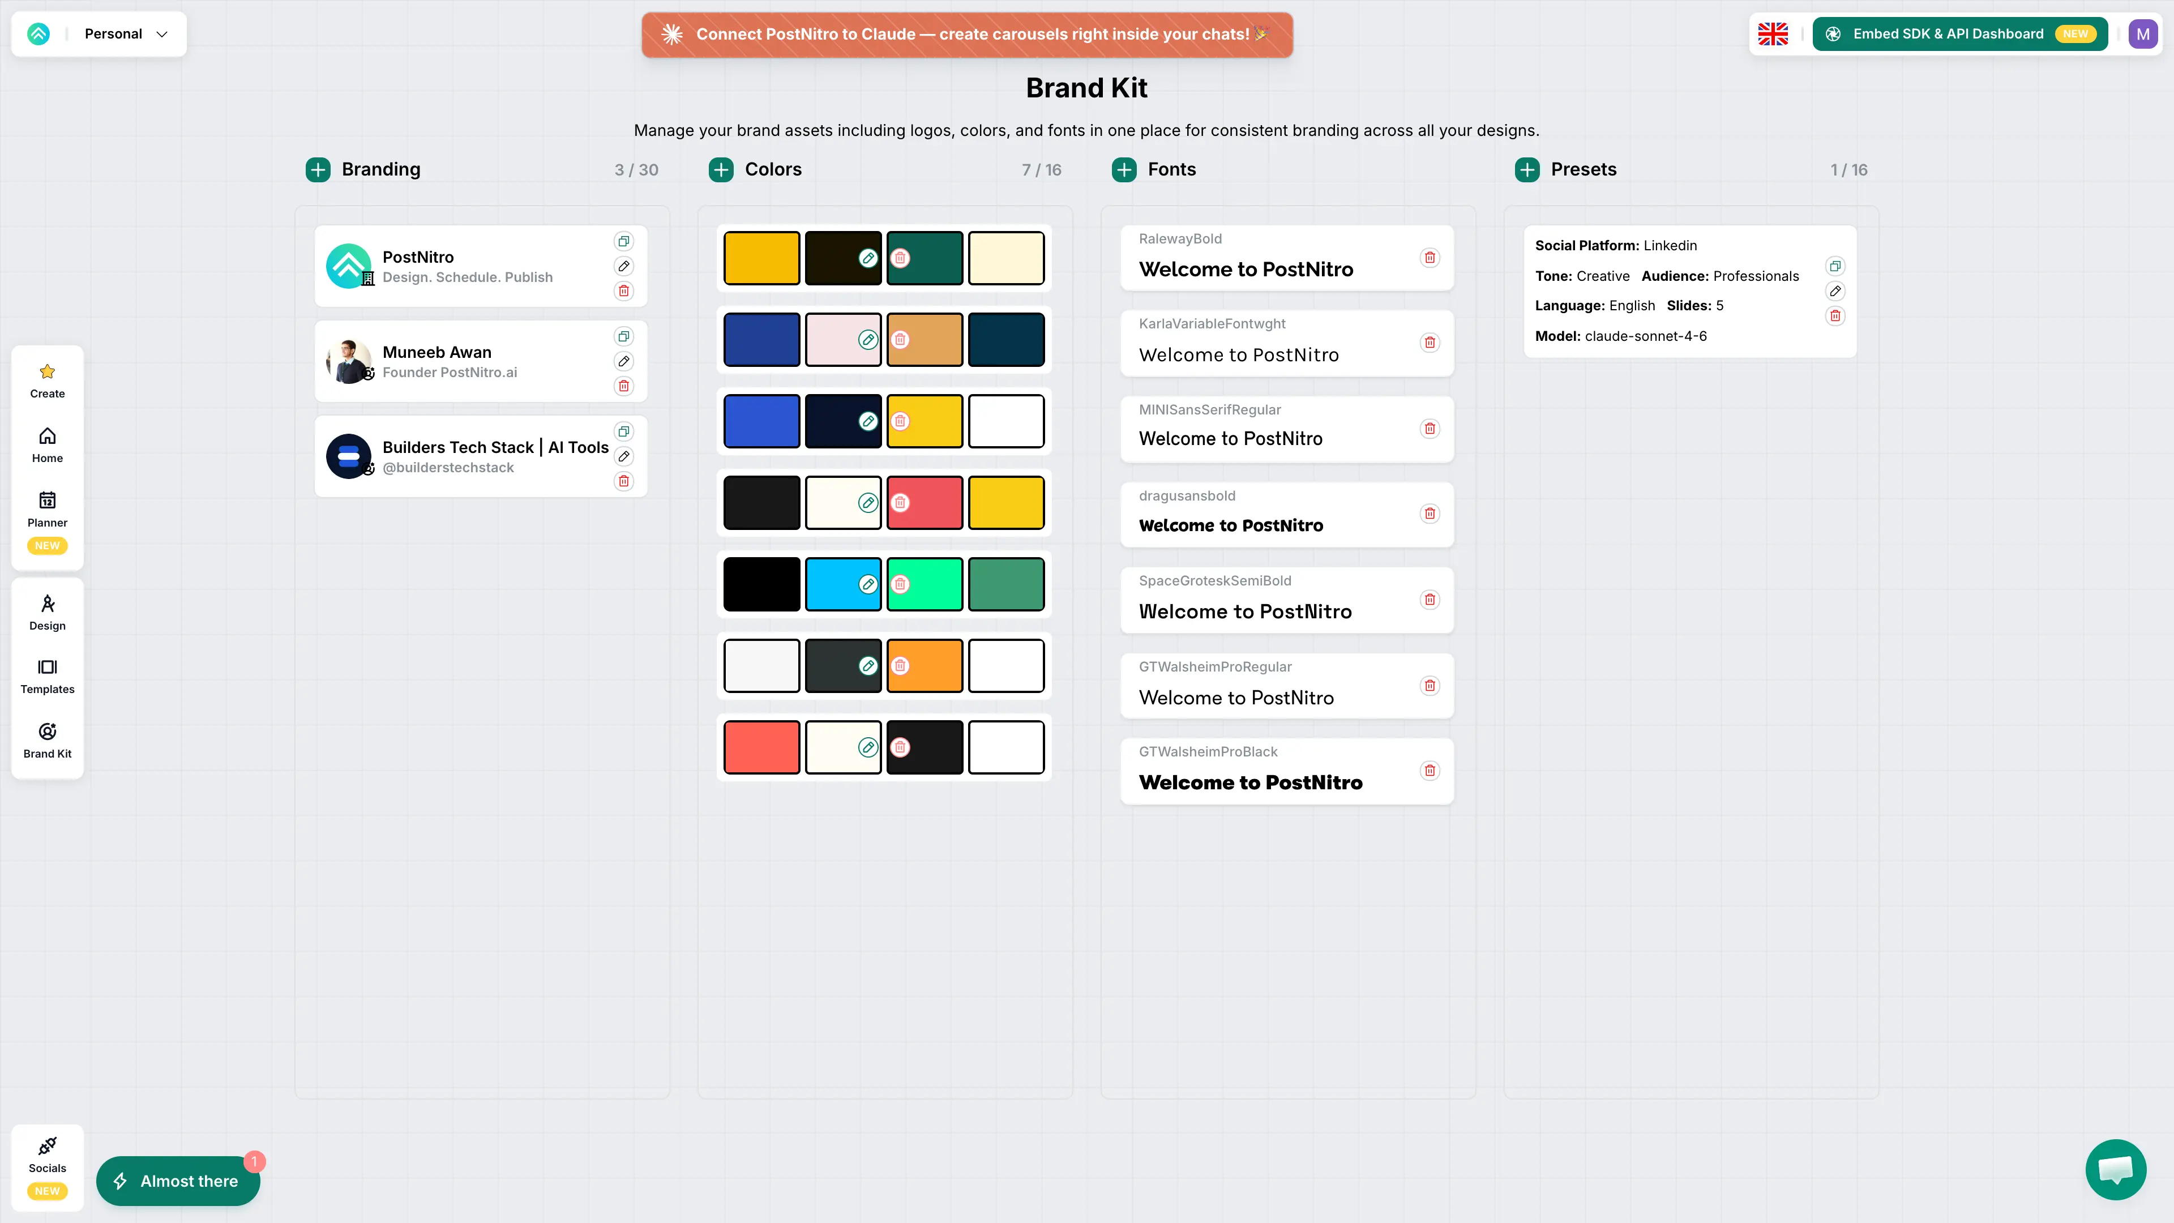Click the Embed SDK & API Dashboard button
The image size is (2174, 1223).
click(x=1959, y=34)
